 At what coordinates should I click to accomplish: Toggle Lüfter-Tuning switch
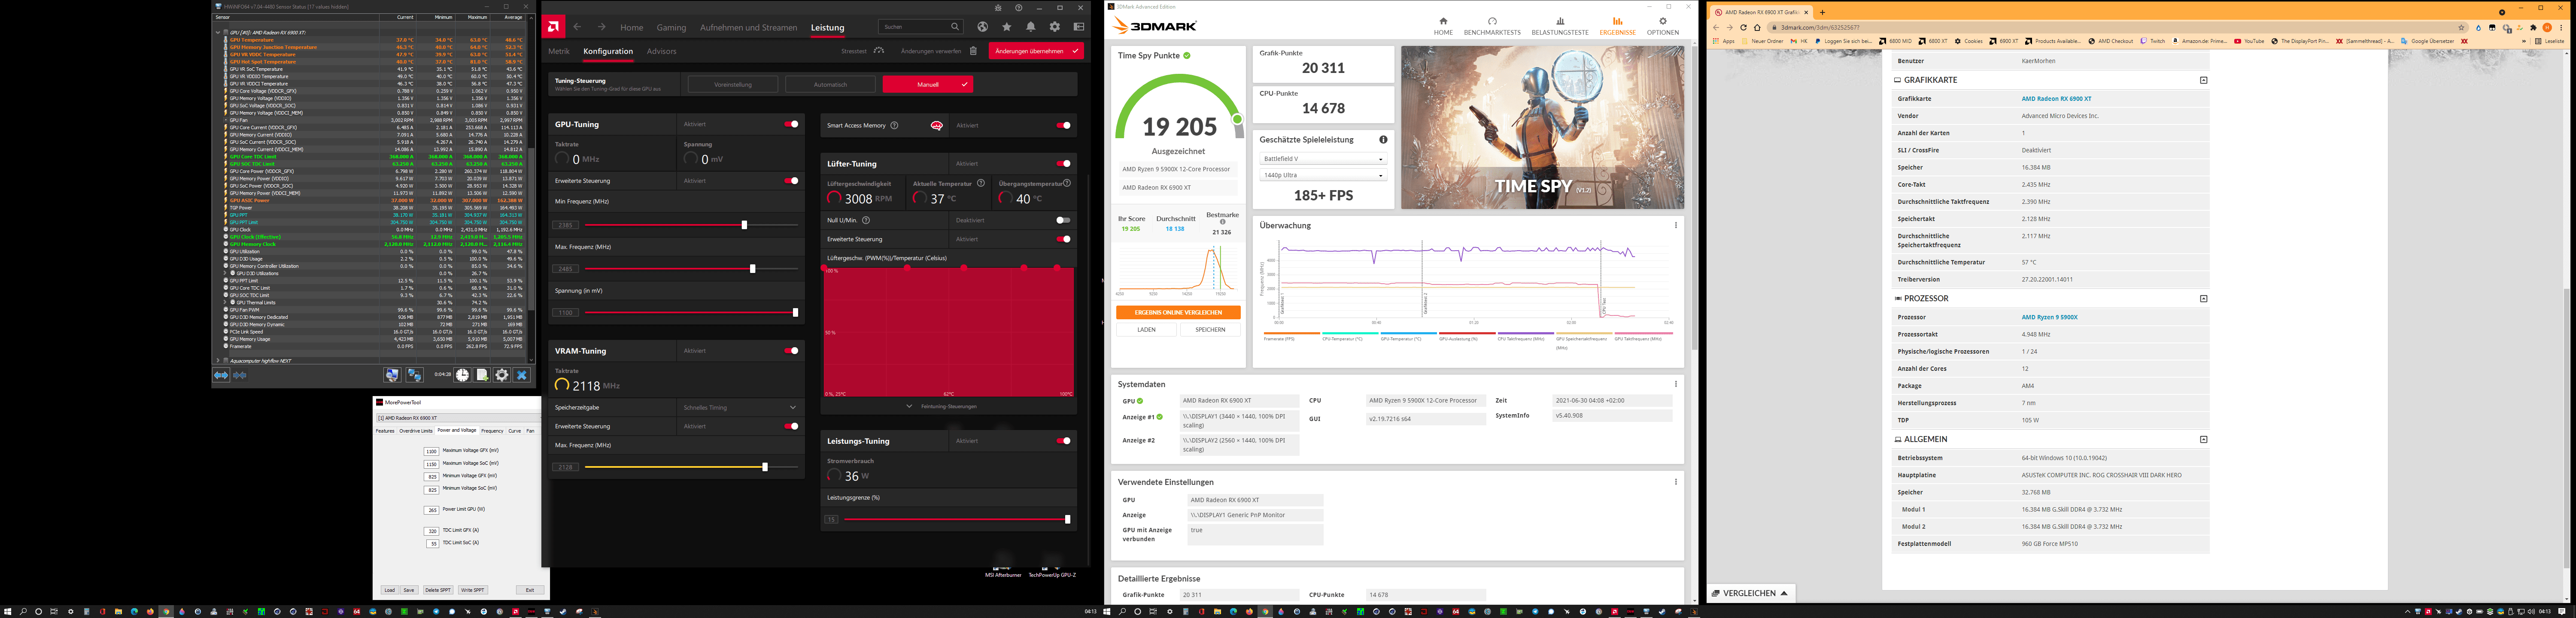tap(1063, 163)
